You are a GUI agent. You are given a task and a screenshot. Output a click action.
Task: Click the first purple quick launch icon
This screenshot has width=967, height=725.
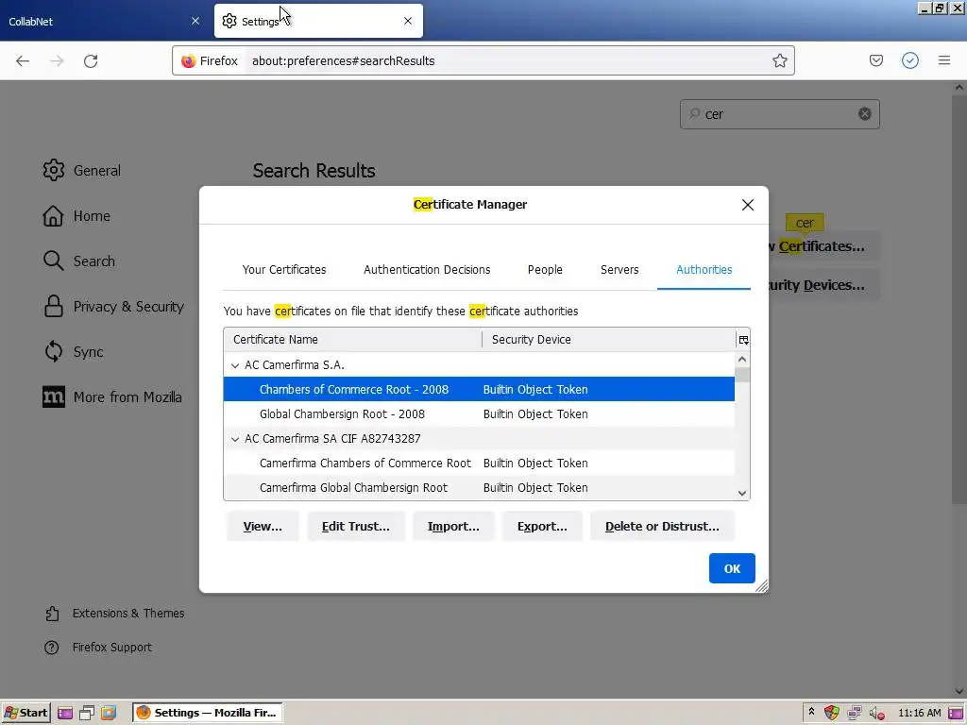[65, 714]
